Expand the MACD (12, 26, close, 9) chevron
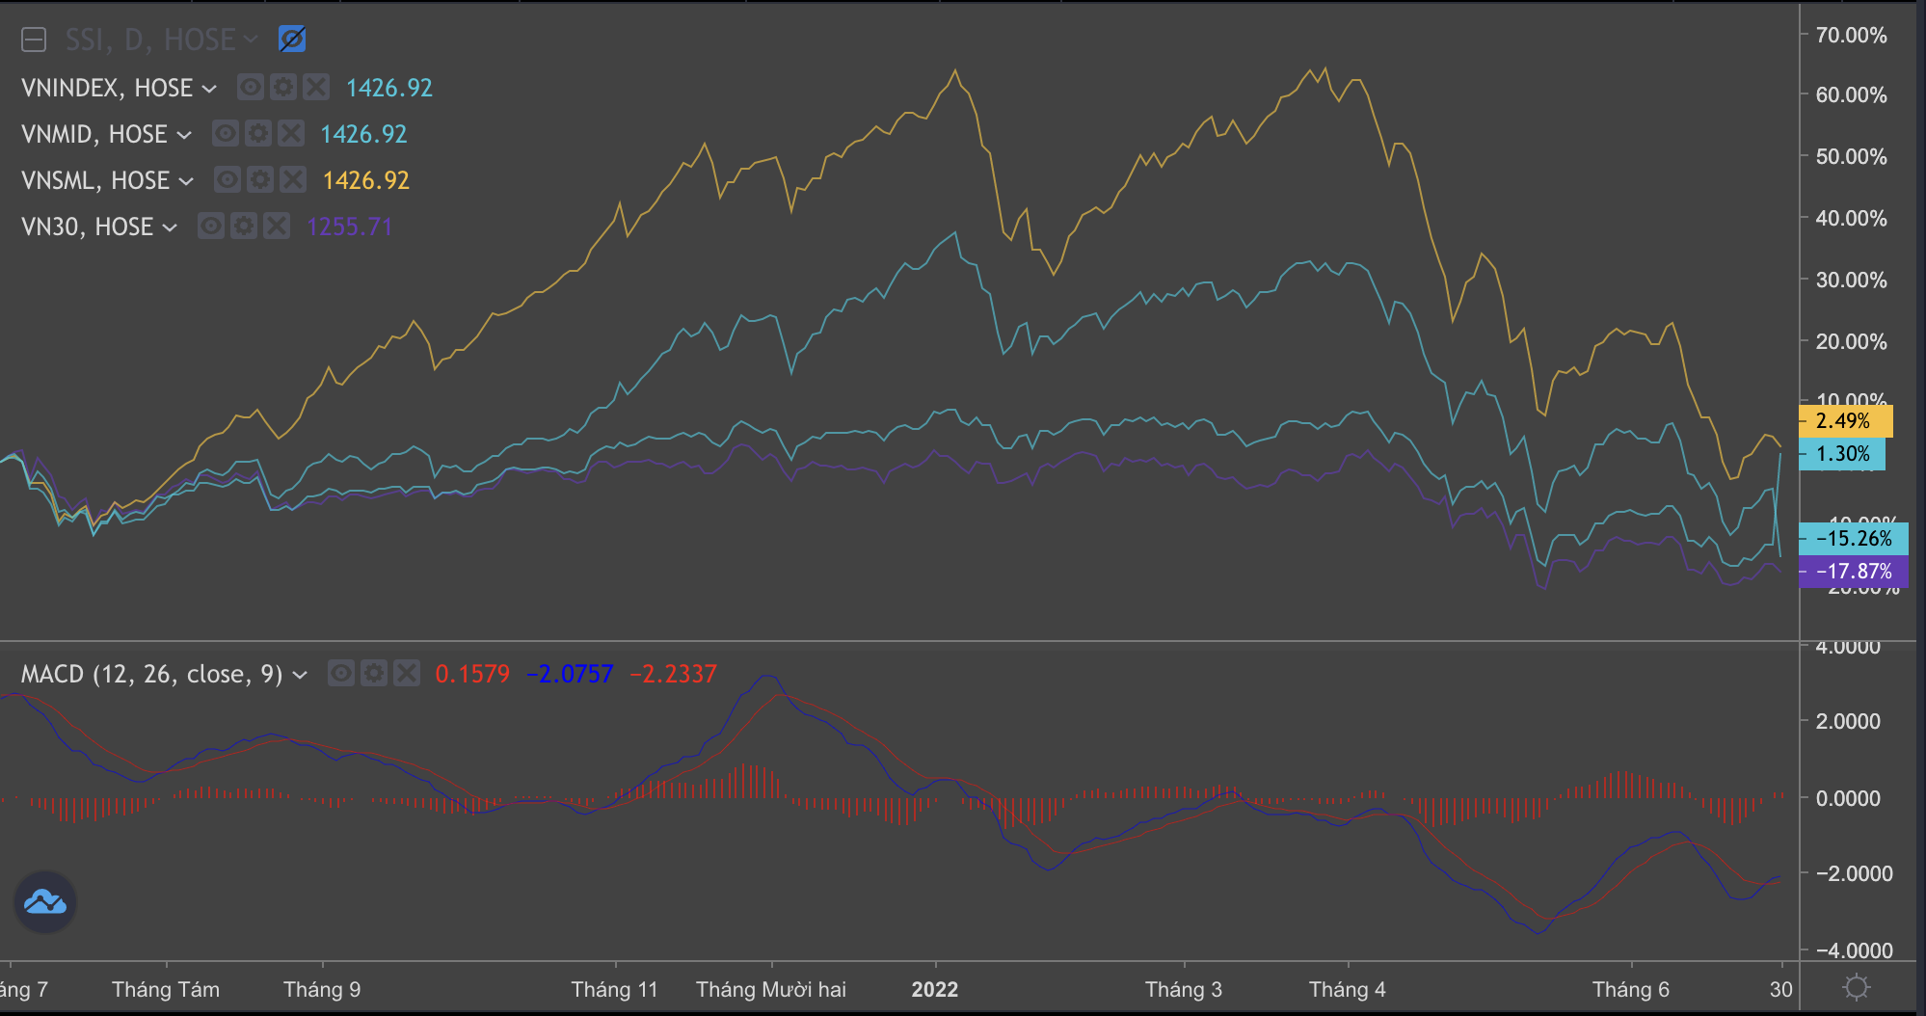The height and width of the screenshot is (1016, 1926). pos(300,675)
